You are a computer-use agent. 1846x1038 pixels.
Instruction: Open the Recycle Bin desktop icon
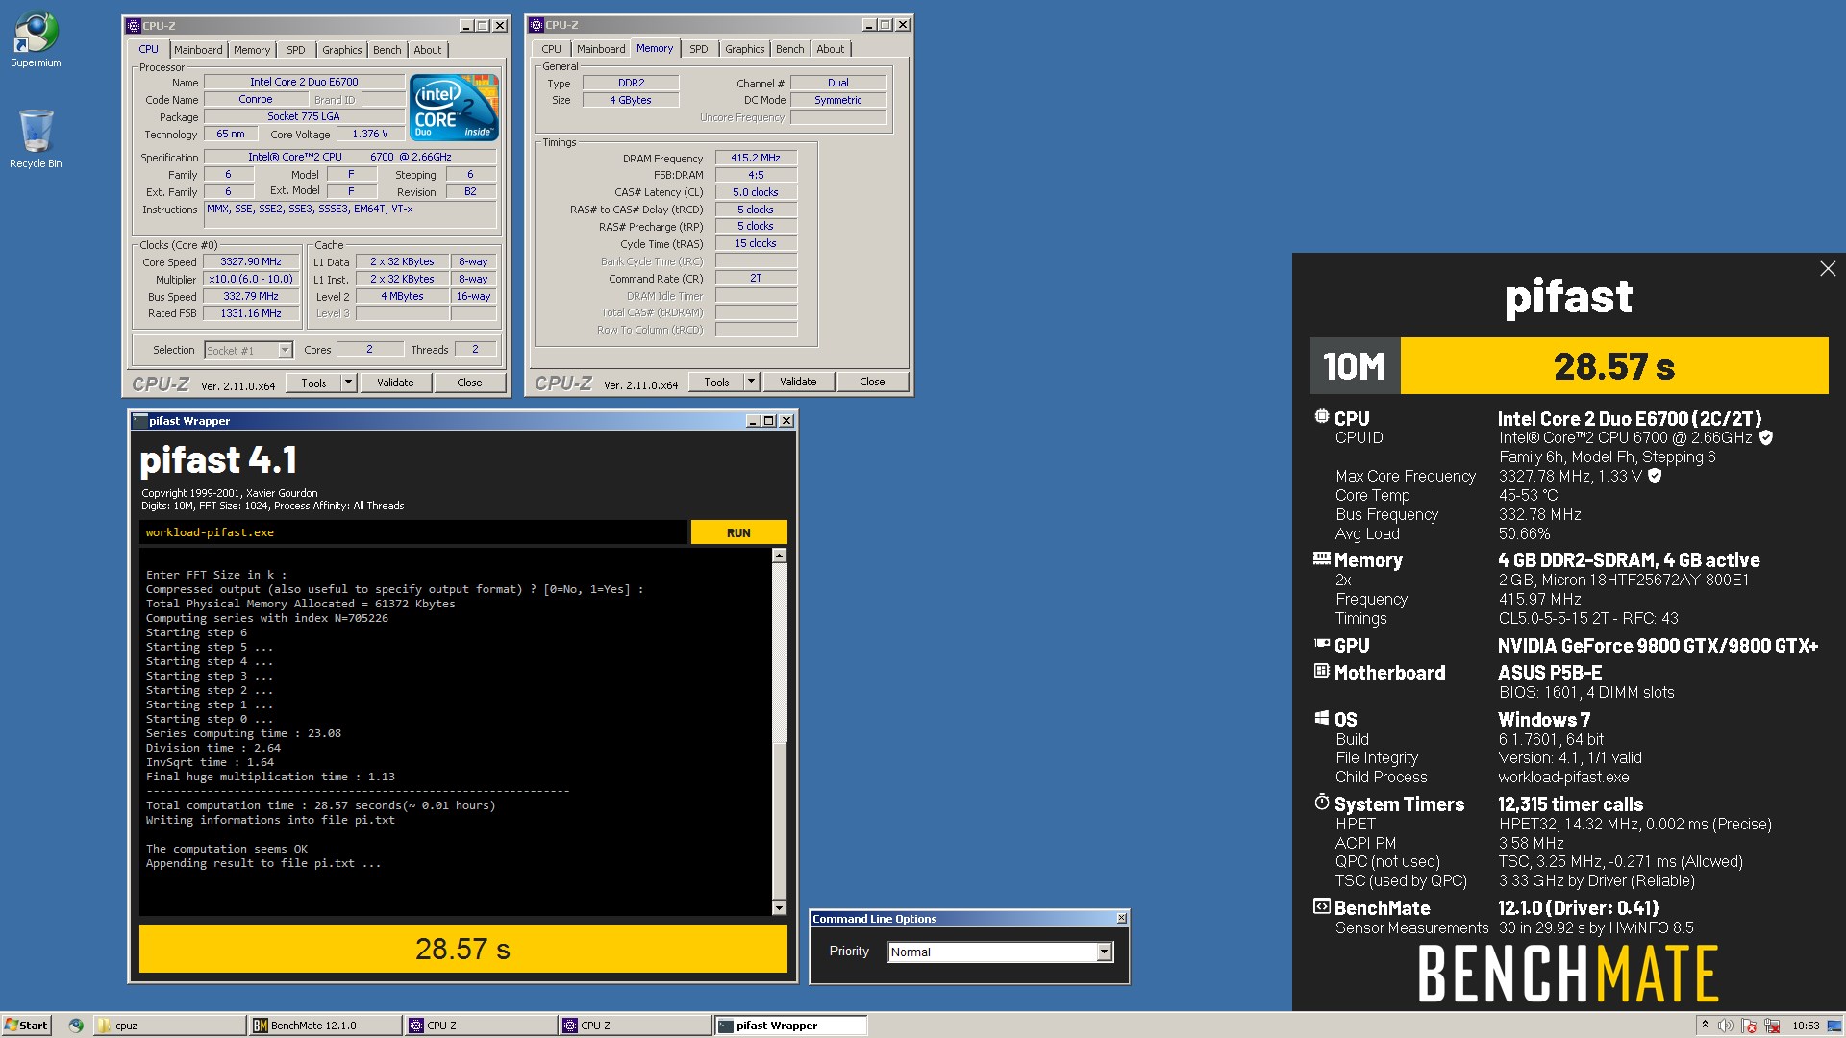pyautogui.click(x=36, y=138)
